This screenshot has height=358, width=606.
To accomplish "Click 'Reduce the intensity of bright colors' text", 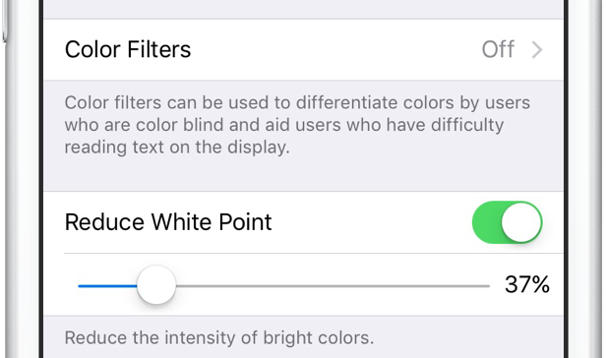I will (x=219, y=338).
